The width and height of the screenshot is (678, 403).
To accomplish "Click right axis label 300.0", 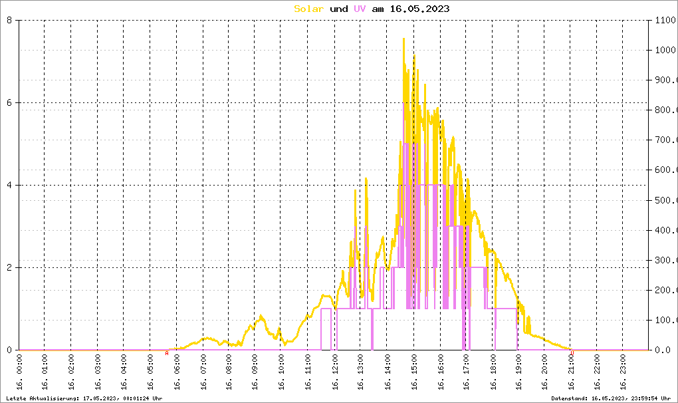I will point(666,260).
